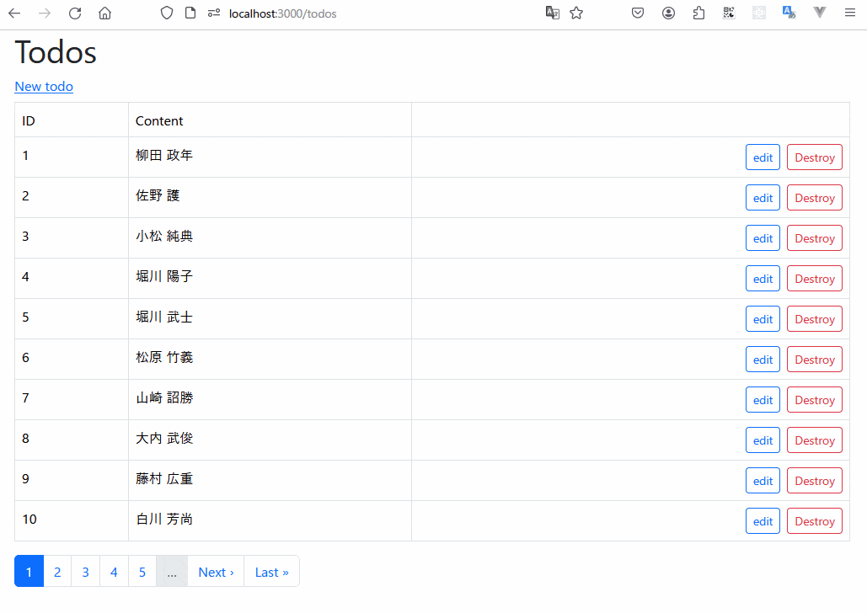Reload the page with the refresh icon

[x=75, y=13]
